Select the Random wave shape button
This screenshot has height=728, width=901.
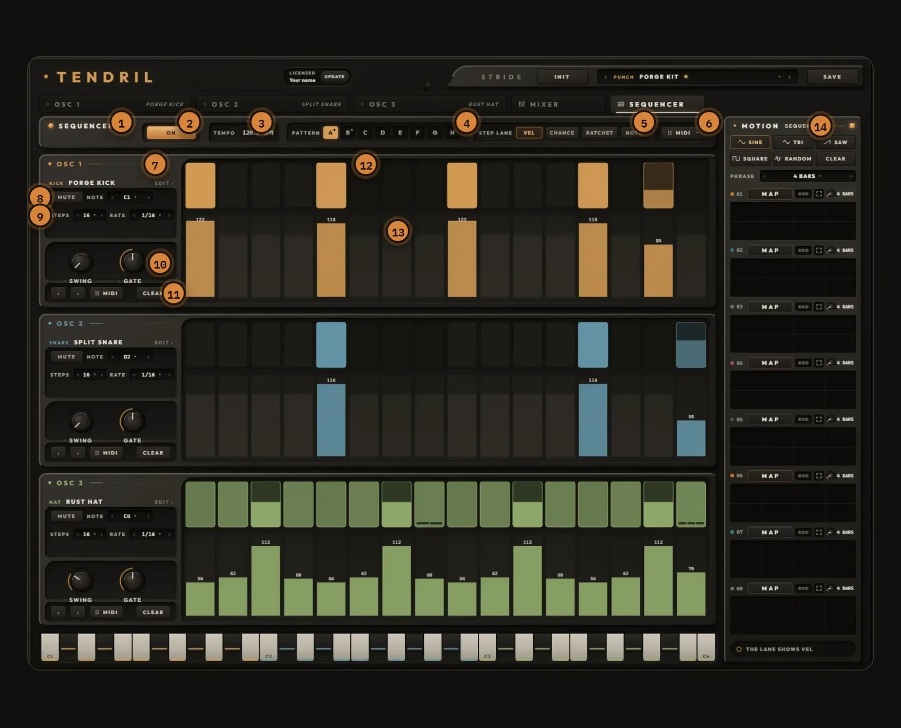(793, 159)
